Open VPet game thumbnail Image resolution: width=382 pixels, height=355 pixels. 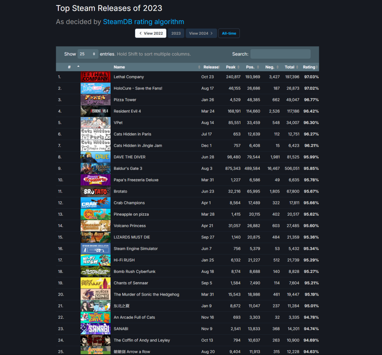coord(95,122)
